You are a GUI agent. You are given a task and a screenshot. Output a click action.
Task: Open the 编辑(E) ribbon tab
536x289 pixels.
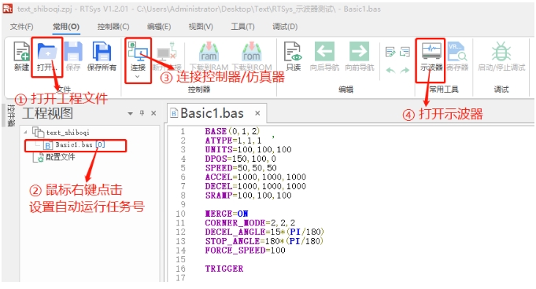[x=159, y=26]
